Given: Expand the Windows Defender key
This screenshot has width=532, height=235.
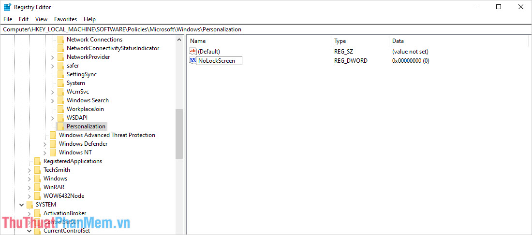Looking at the screenshot, I should 45,144.
